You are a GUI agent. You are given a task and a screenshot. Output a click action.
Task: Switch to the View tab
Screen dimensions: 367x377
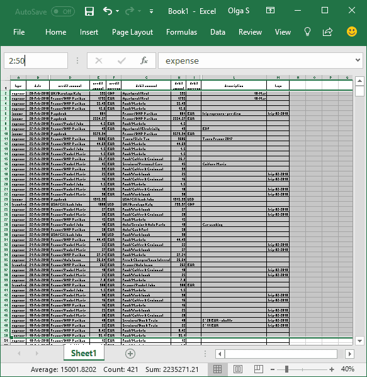283,32
